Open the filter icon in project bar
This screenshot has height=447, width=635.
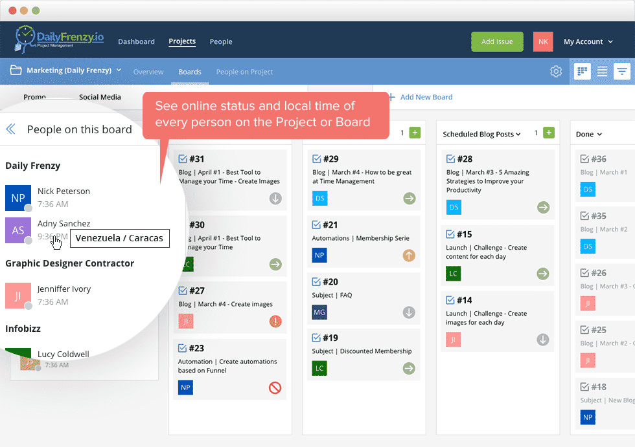[621, 72]
